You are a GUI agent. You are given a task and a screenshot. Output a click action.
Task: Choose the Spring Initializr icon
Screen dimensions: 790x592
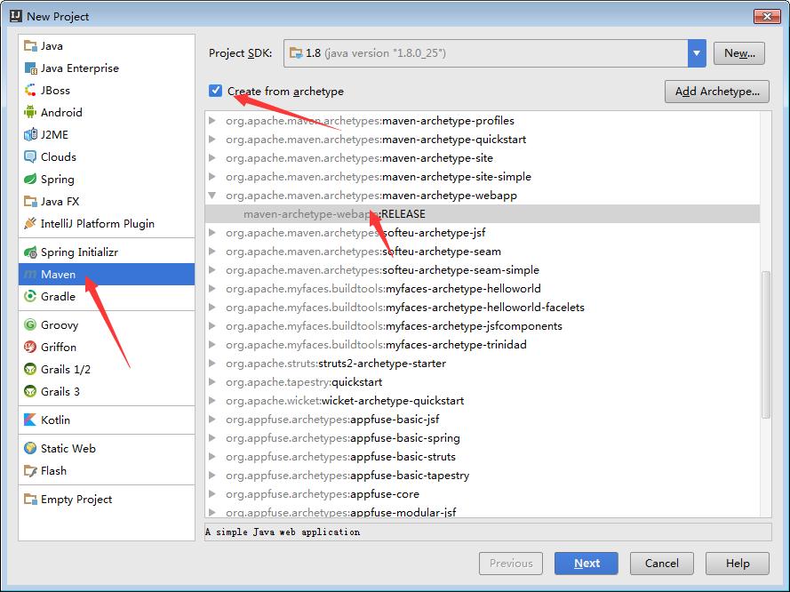pyautogui.click(x=30, y=252)
